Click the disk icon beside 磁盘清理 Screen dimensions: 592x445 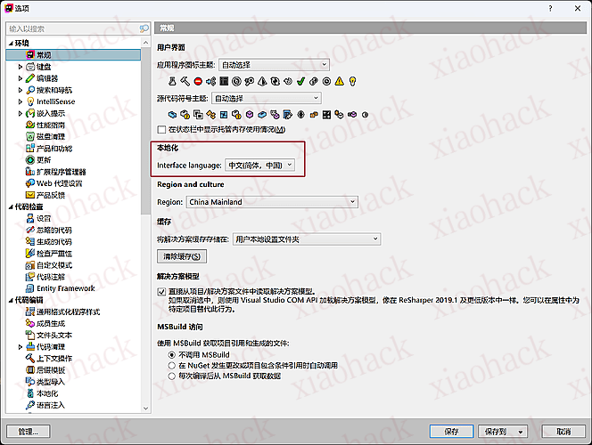click(x=30, y=137)
